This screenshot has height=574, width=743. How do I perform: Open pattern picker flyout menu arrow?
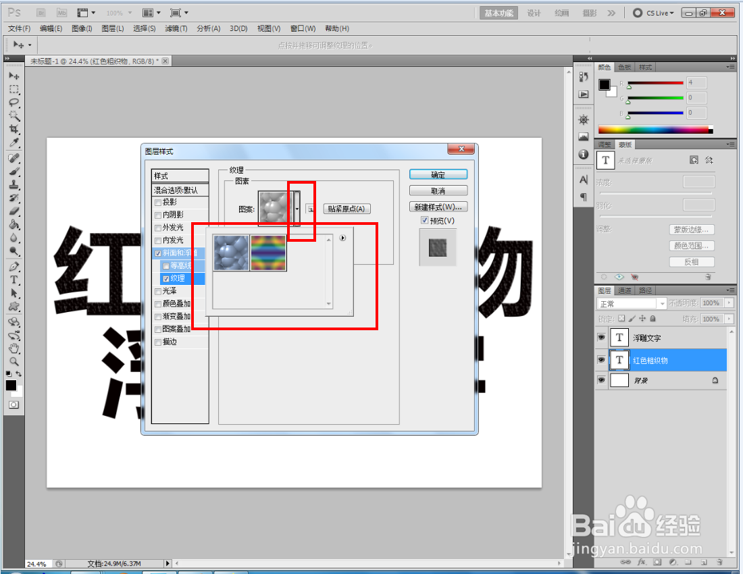point(342,238)
